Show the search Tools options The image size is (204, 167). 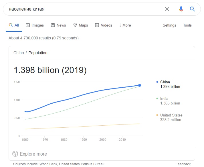click(187, 25)
